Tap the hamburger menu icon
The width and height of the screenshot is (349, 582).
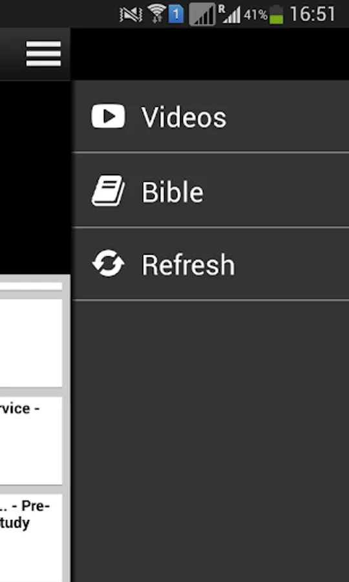(43, 54)
